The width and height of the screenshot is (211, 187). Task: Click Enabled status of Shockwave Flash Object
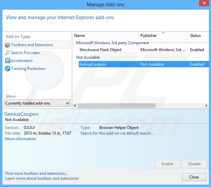click(x=197, y=50)
